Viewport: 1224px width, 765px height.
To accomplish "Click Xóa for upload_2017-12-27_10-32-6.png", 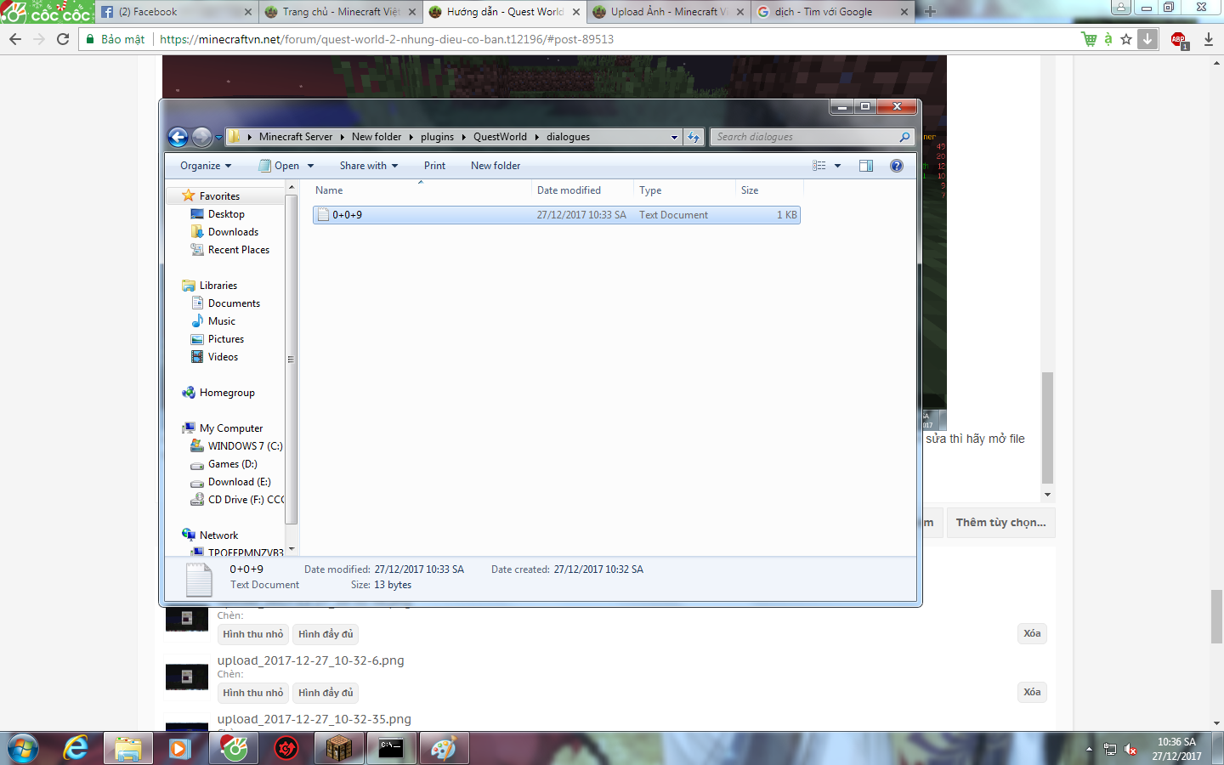I will 1032,692.
